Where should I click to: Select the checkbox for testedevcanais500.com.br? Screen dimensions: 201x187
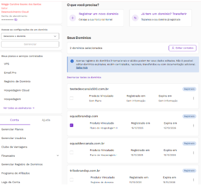pos(71,98)
